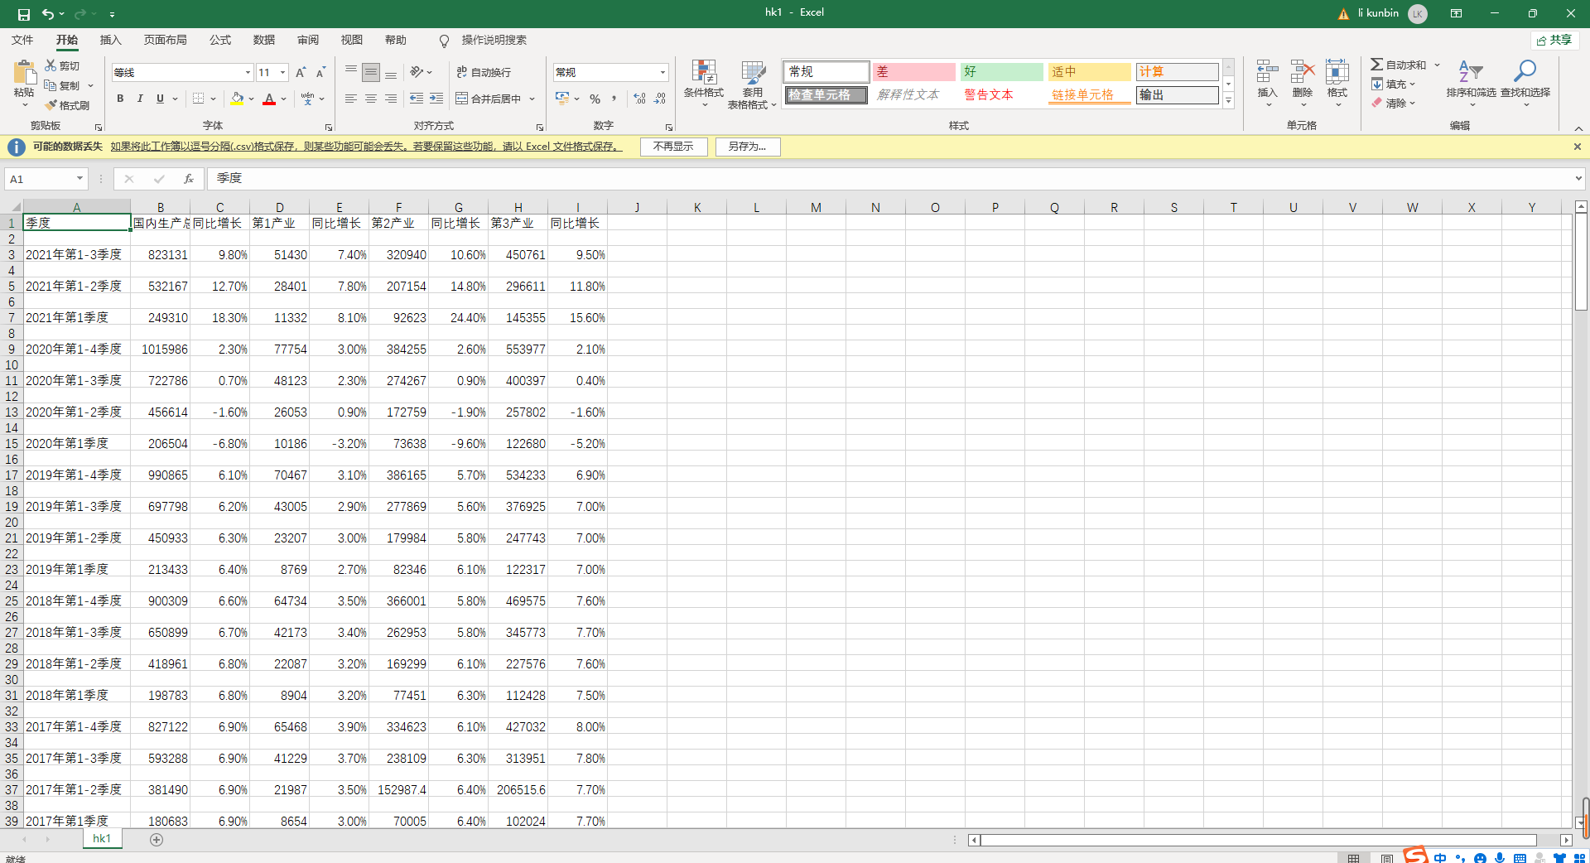Switch to the 公式 (Formulas) tab

point(220,40)
